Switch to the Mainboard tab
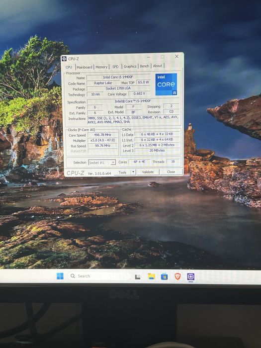Viewport: 261px width, 348px height. (85, 67)
